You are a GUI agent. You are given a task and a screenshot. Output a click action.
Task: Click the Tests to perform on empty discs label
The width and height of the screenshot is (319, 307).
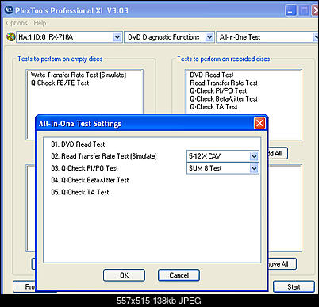(60, 59)
